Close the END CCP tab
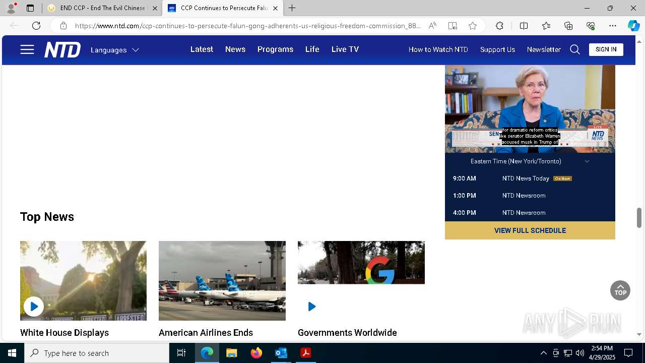 click(x=155, y=8)
